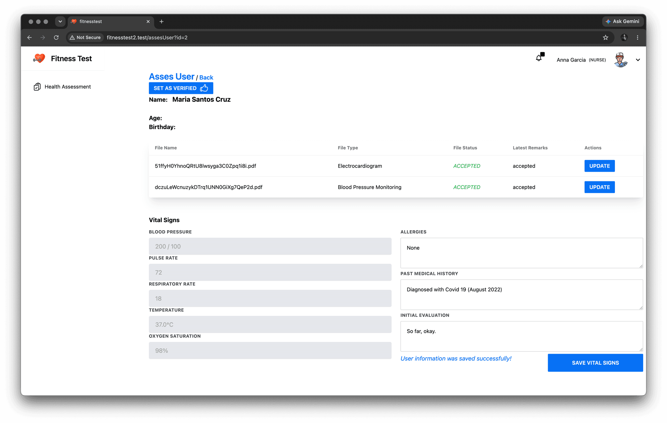Click Anna Garcia user name
This screenshot has height=423, width=667.
click(571, 60)
